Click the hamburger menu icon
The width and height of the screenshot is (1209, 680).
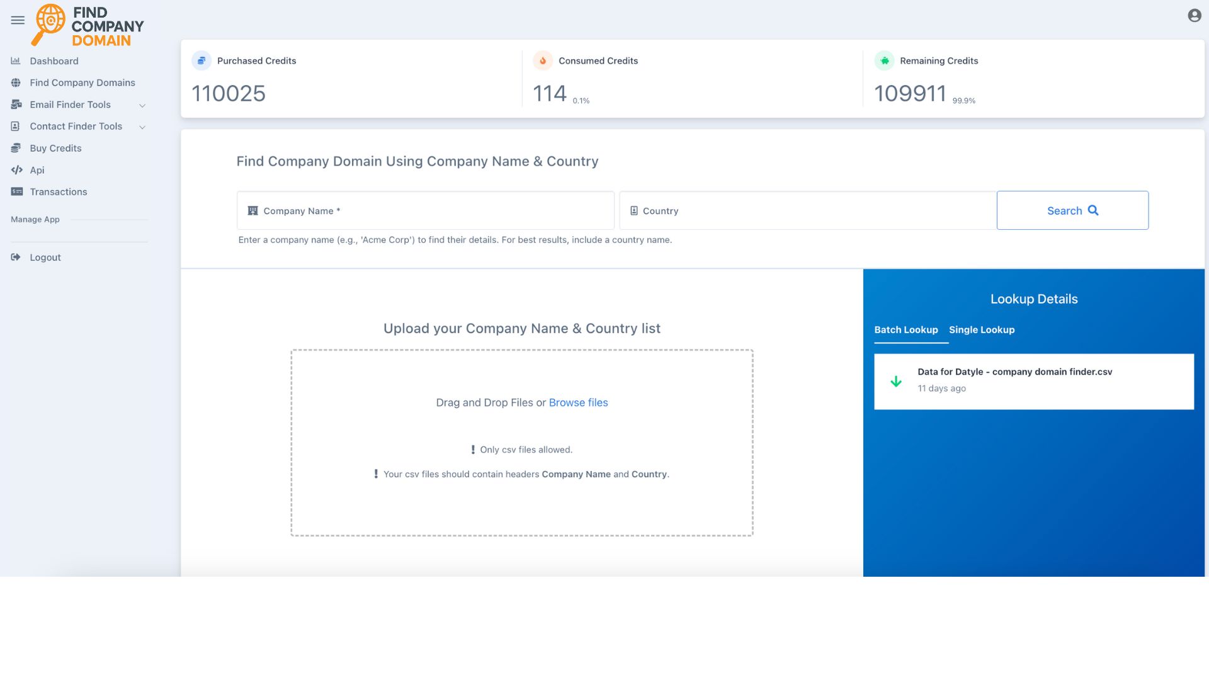[x=18, y=20]
